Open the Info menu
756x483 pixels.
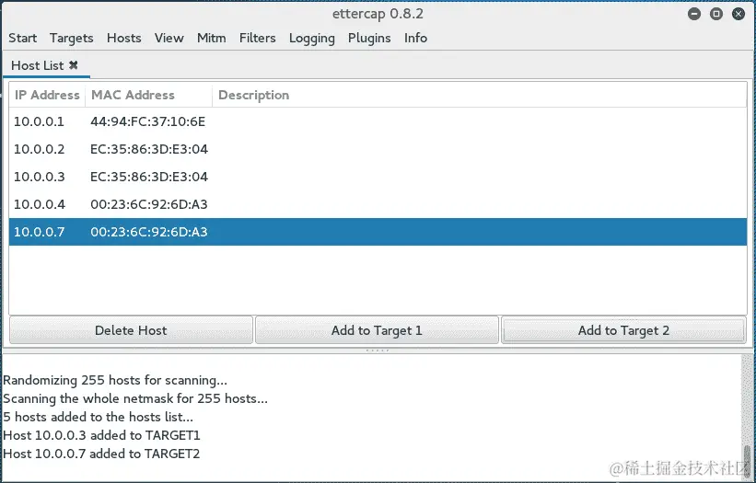coord(415,38)
